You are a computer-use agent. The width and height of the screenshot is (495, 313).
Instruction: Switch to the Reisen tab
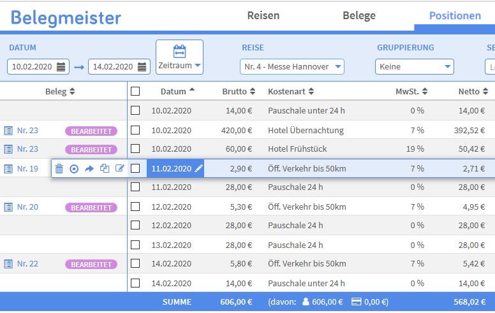coord(263,15)
